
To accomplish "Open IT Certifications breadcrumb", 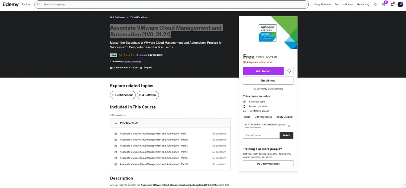I will 139,17.
